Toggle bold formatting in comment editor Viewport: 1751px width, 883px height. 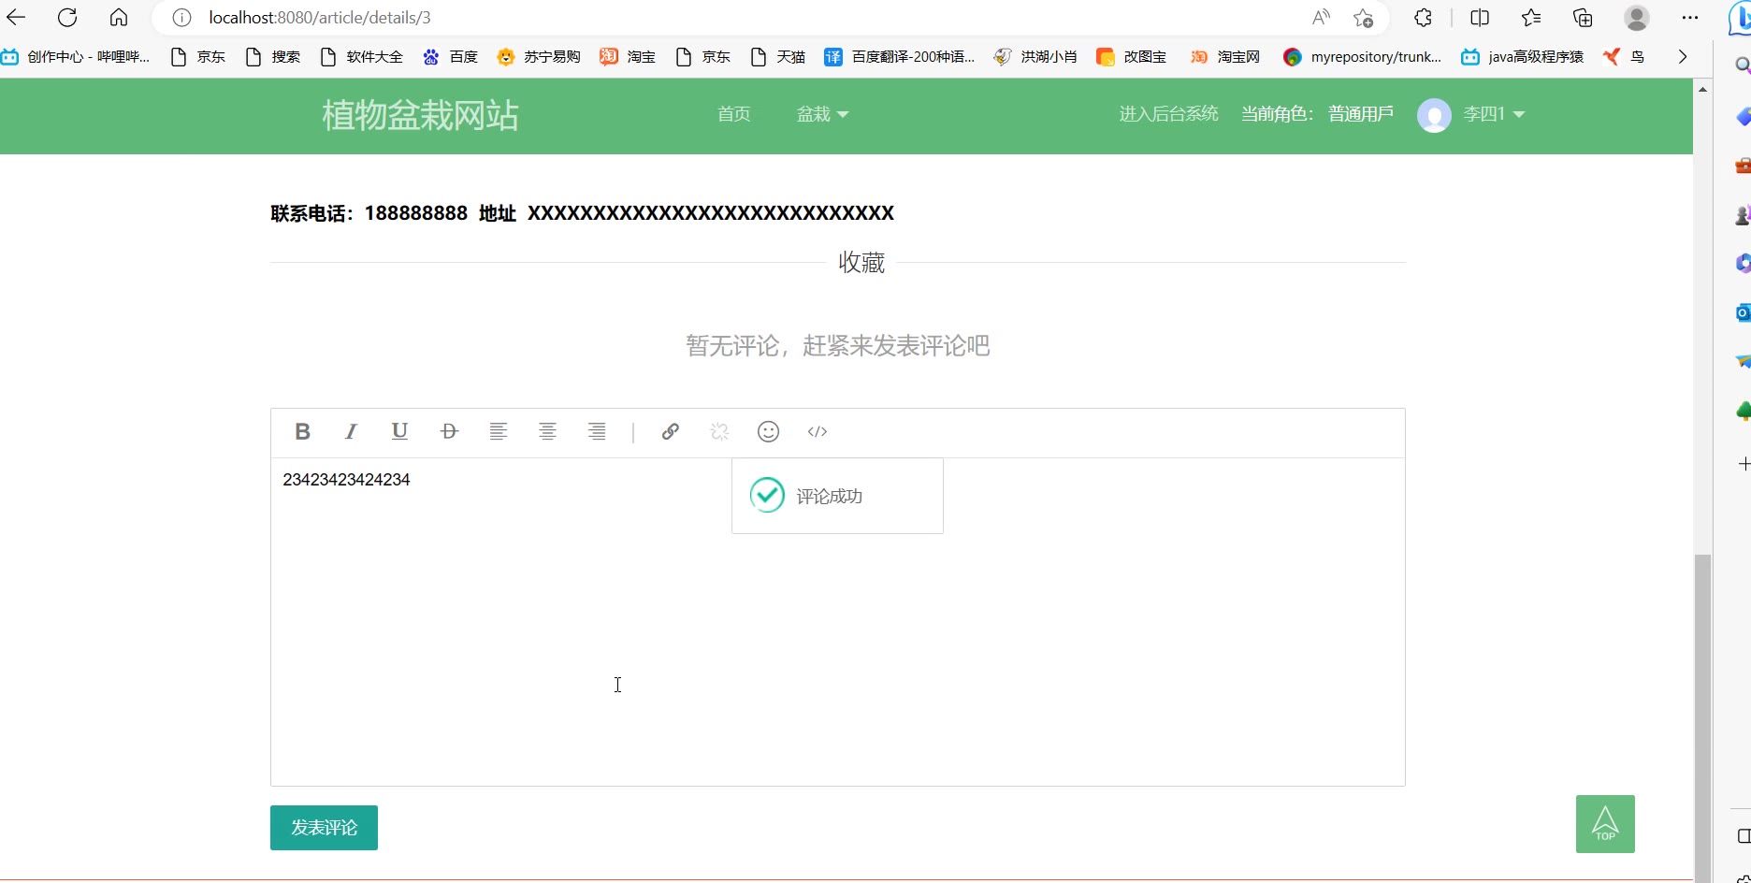(302, 431)
